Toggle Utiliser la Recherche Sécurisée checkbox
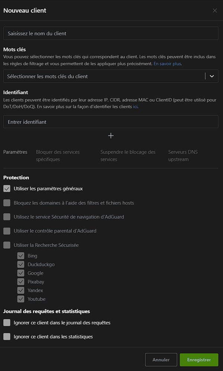The width and height of the screenshot is (223, 371). pos(7,245)
